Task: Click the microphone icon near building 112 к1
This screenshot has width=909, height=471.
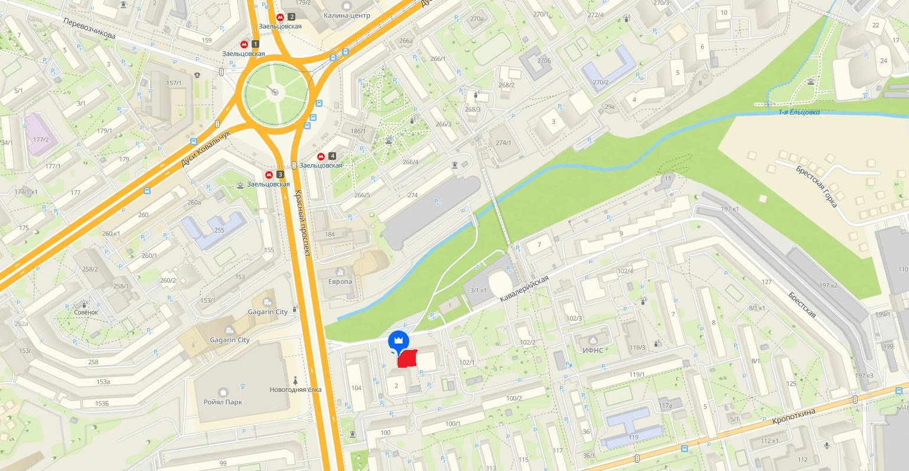Action: point(827,446)
